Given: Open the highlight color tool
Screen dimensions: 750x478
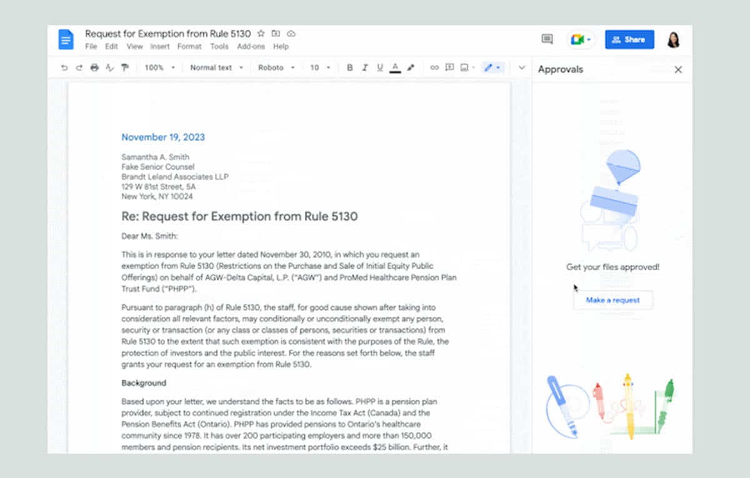Looking at the screenshot, I should pyautogui.click(x=411, y=67).
